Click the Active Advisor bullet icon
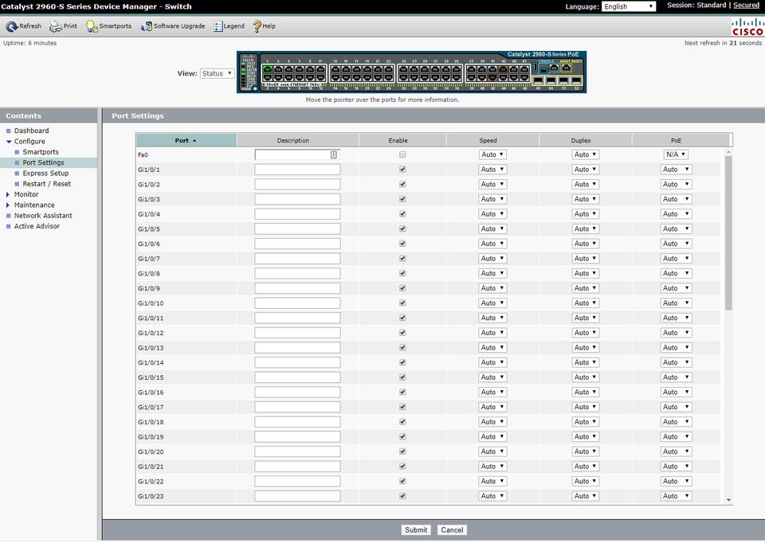Viewport: 765px width, 543px height. [8, 226]
